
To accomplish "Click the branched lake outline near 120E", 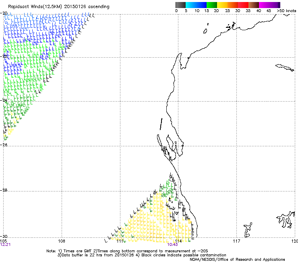I will click(x=286, y=220).
